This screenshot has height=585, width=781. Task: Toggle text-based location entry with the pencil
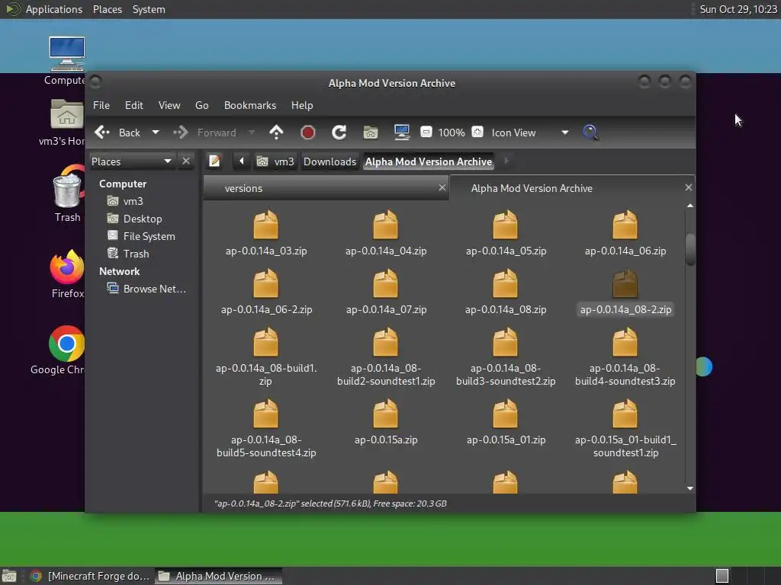tap(215, 161)
